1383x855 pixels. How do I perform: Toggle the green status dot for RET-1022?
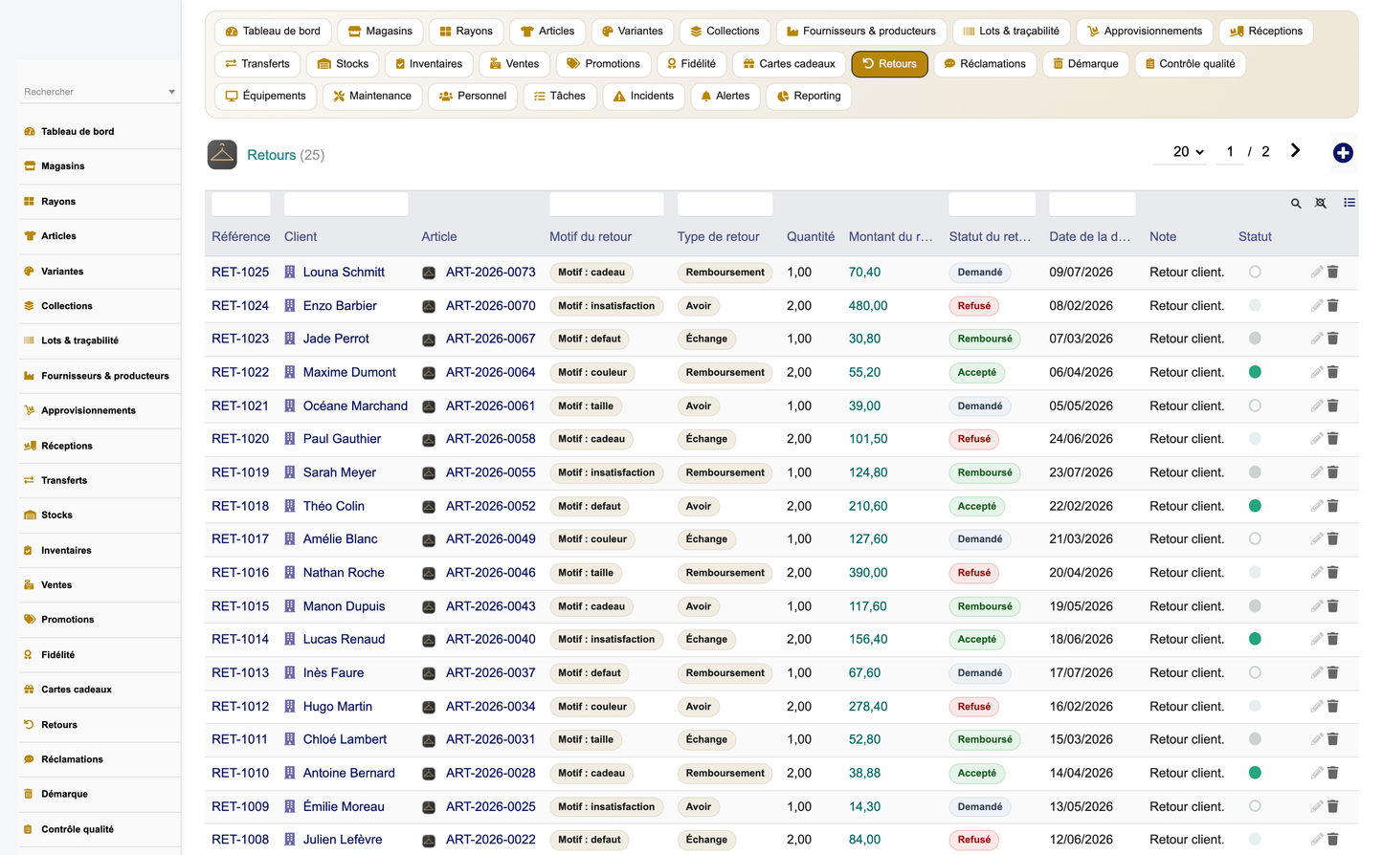click(1255, 372)
